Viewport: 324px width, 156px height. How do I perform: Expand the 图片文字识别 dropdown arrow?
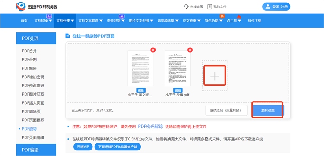pos(152,21)
